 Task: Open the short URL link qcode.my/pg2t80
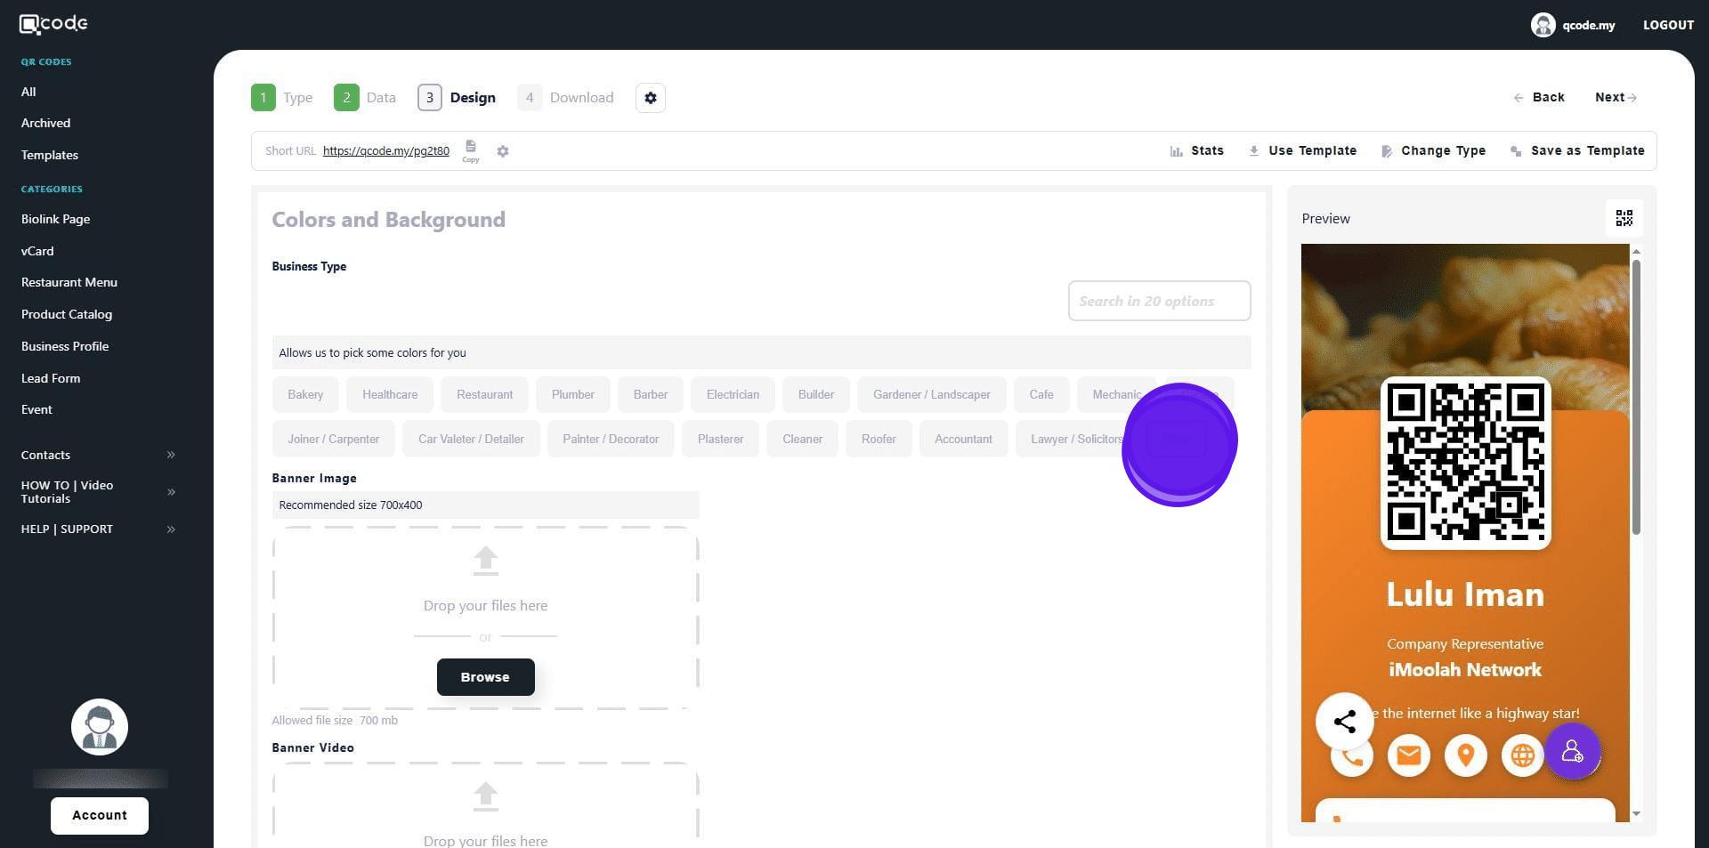tap(385, 151)
